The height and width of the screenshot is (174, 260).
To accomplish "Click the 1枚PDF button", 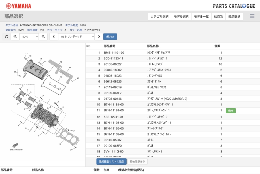I will click(110, 37).
